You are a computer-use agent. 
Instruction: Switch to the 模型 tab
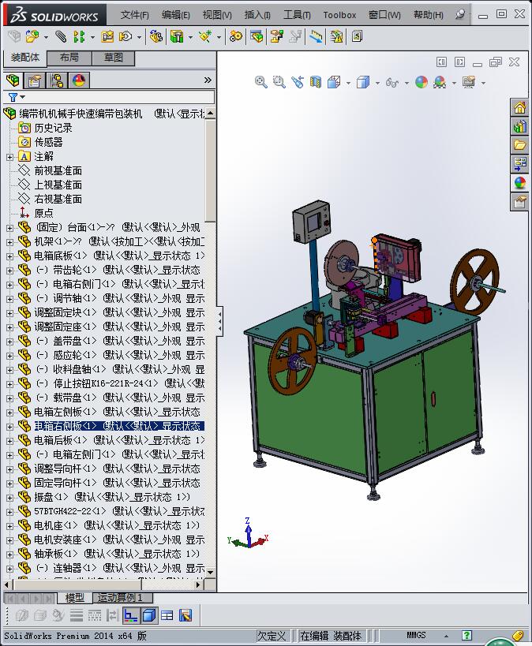[x=75, y=598]
